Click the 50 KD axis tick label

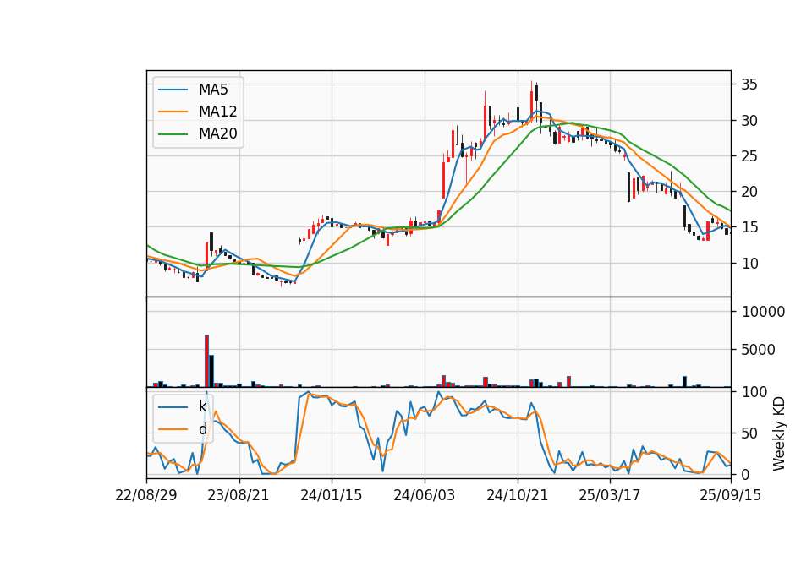coord(750,433)
